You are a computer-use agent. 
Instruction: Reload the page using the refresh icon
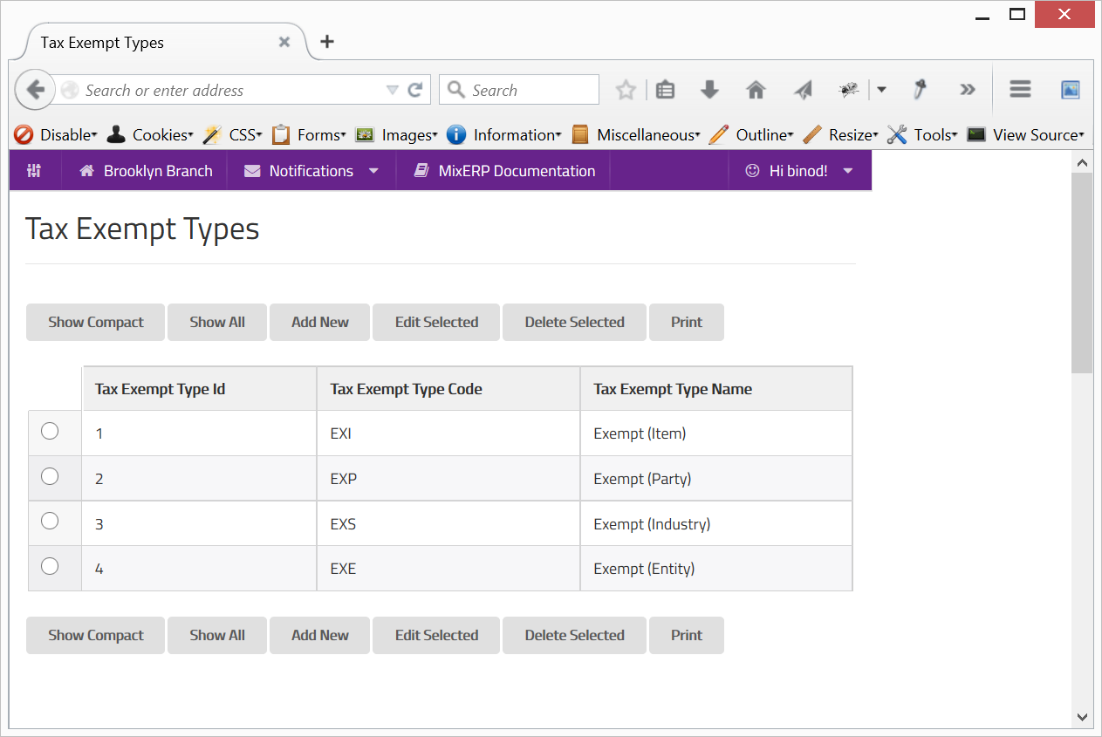[x=415, y=90]
